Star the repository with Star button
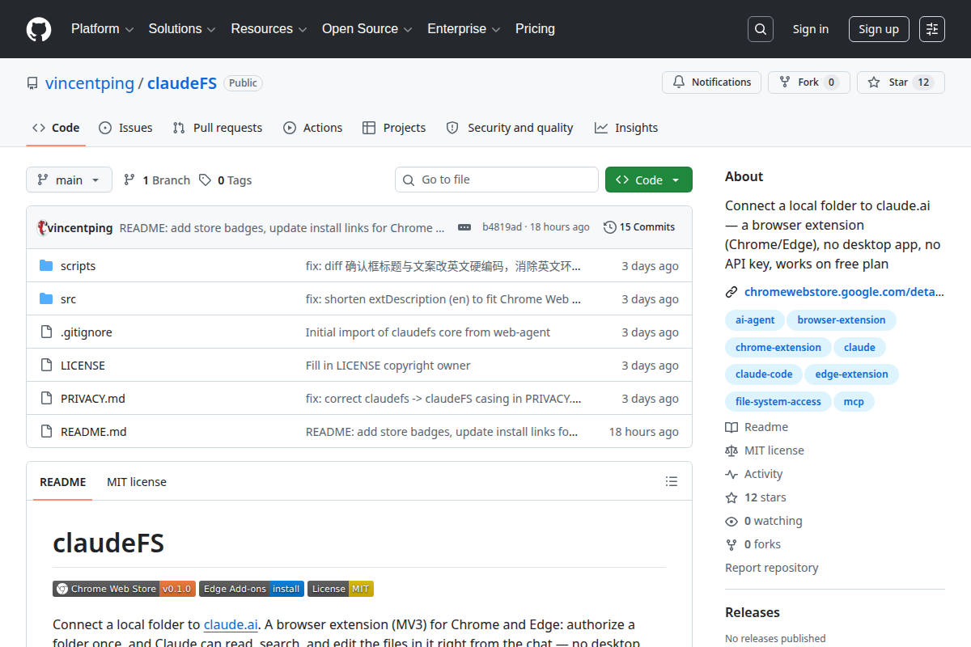This screenshot has width=971, height=647. pyautogui.click(x=901, y=82)
